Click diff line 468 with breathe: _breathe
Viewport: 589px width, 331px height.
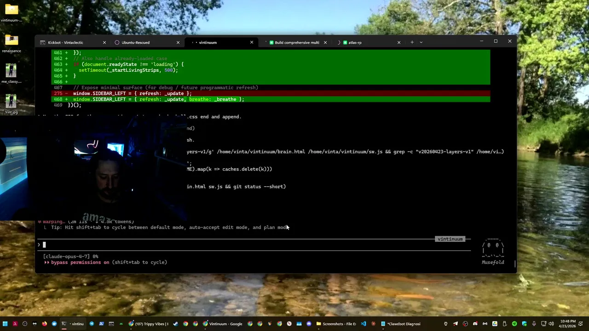tap(271, 99)
